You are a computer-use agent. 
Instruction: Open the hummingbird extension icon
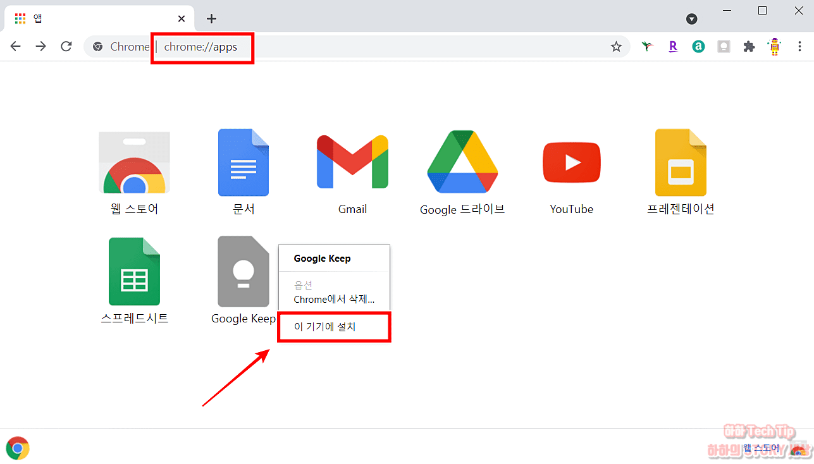[646, 46]
